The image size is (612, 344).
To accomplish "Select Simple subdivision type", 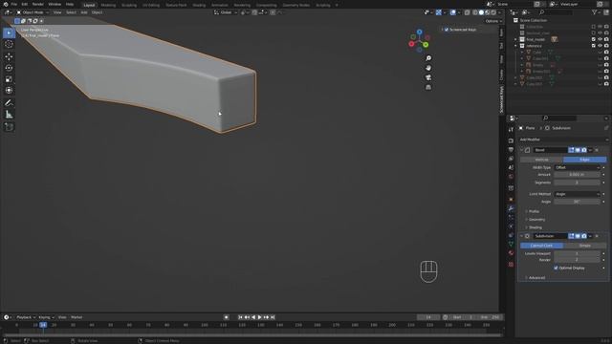I will tap(584, 246).
